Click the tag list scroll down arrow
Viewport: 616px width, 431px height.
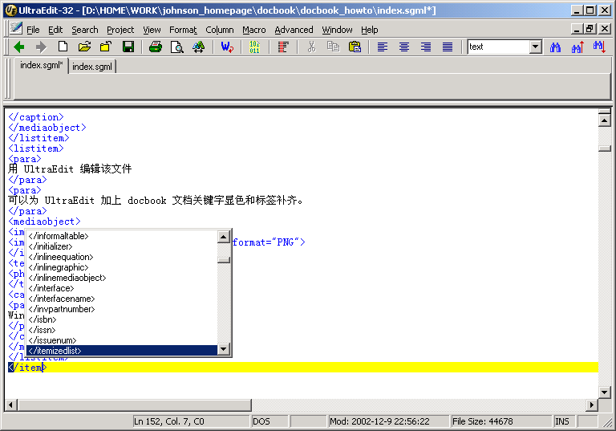(224, 349)
